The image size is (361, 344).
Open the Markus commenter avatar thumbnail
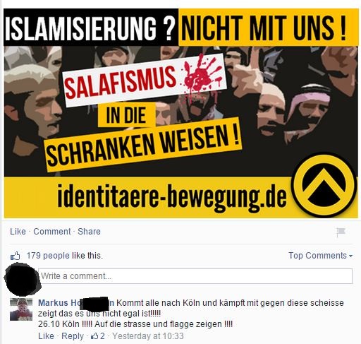pos(21,309)
